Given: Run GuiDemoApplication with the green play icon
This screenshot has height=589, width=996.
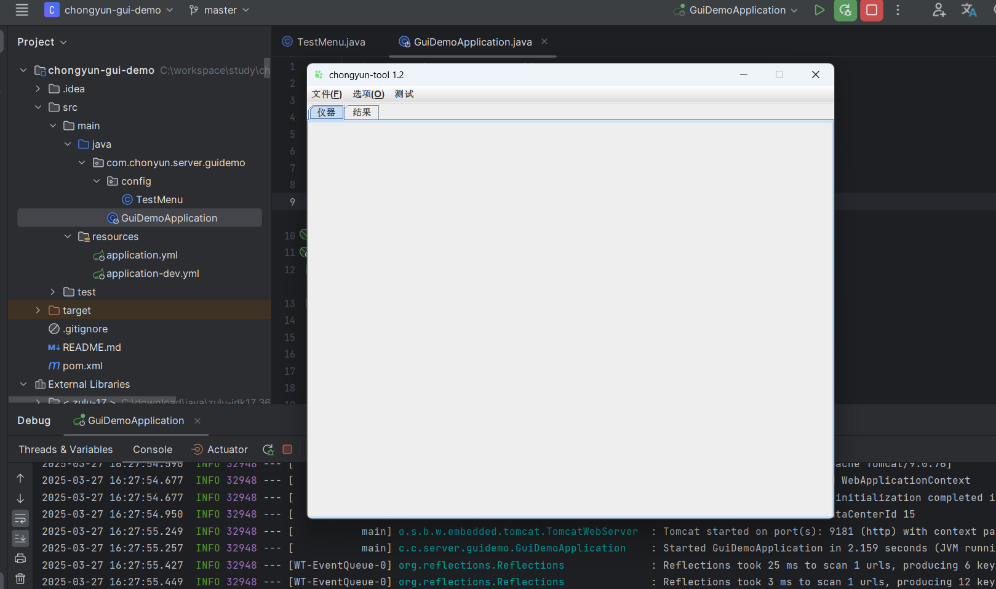Looking at the screenshot, I should 819,10.
